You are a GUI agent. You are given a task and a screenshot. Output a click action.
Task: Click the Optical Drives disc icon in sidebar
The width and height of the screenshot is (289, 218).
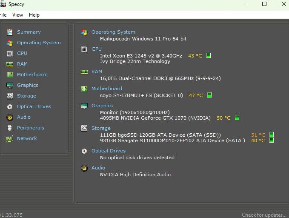(x=10, y=106)
